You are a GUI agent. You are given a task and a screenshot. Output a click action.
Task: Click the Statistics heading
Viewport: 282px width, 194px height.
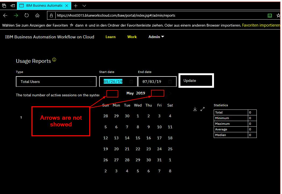click(221, 105)
